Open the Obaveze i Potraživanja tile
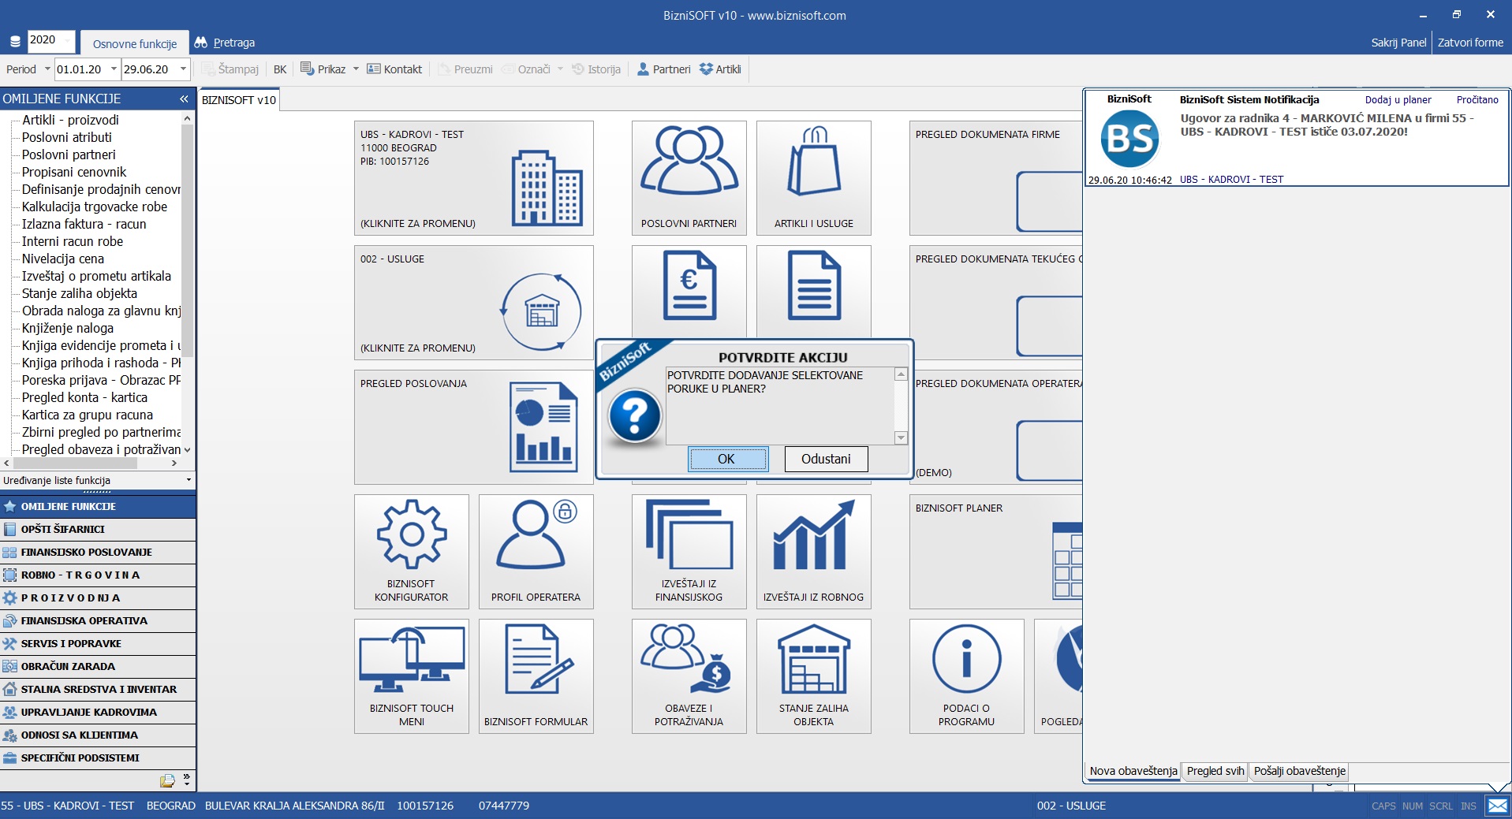The image size is (1512, 819). point(689,676)
